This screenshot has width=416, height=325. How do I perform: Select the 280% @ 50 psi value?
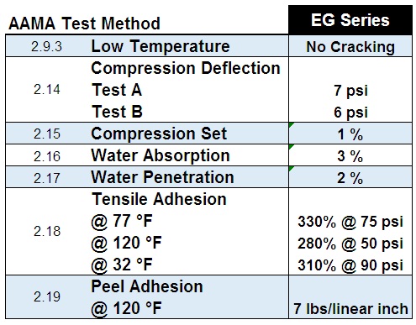click(x=350, y=244)
